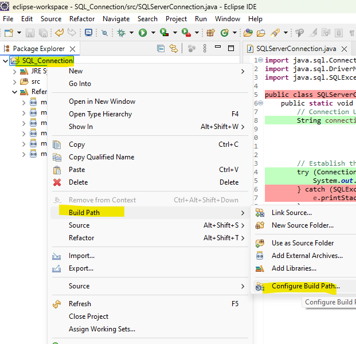Open the Refactor menu in menu bar
The height and width of the screenshot is (344, 356).
(82, 19)
